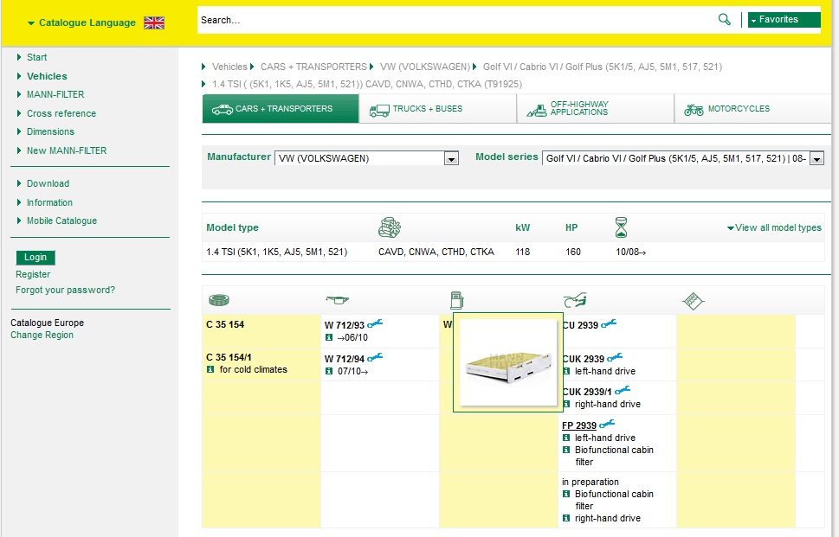
Task: Click the air filter column icon
Action: [x=219, y=300]
